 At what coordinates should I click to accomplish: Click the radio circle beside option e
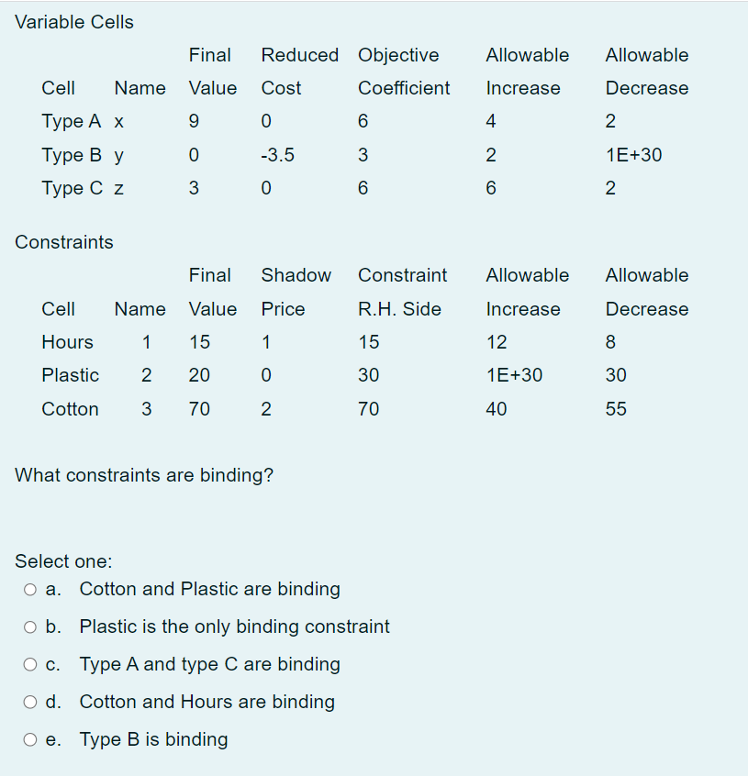[x=29, y=738]
